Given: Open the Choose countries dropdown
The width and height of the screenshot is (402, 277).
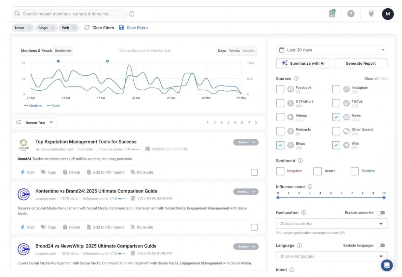Looking at the screenshot, I should pos(332,224).
